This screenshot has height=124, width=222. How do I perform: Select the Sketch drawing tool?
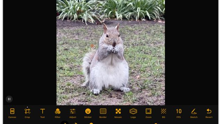(194, 113)
